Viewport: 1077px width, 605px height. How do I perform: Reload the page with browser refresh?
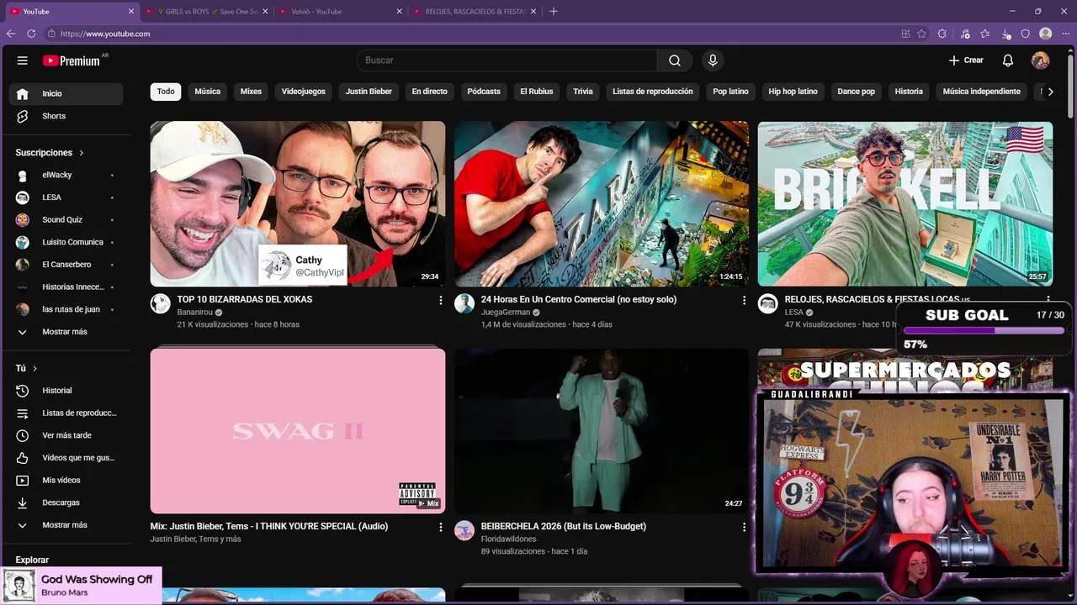click(31, 34)
